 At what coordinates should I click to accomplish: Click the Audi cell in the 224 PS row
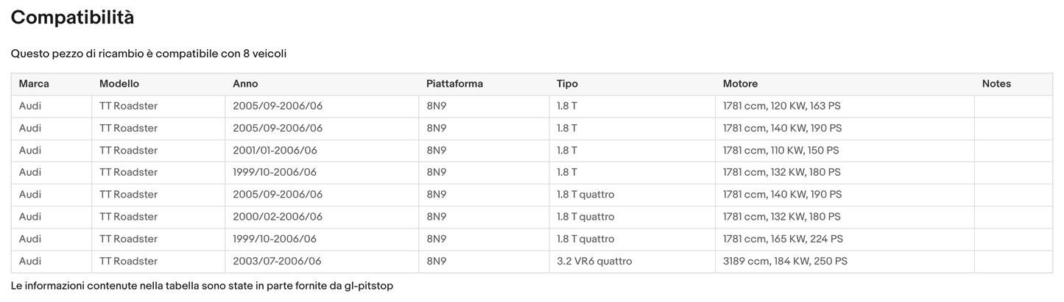point(30,239)
